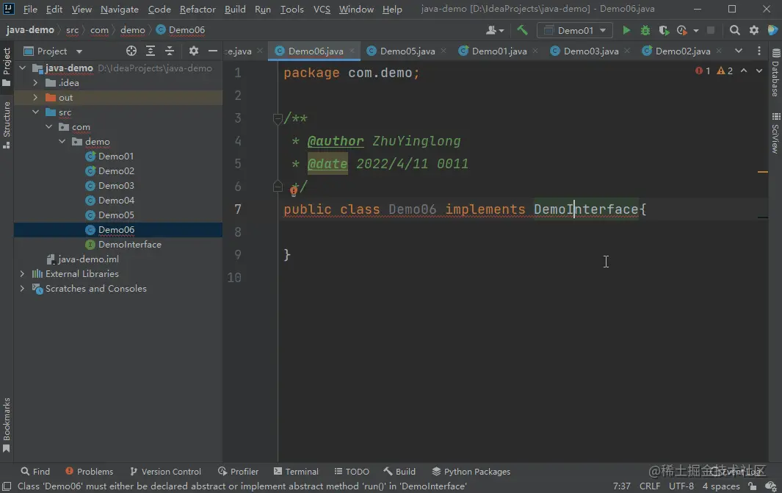This screenshot has height=493, width=782.
Task: Collapse java-demo root node
Action: [23, 68]
